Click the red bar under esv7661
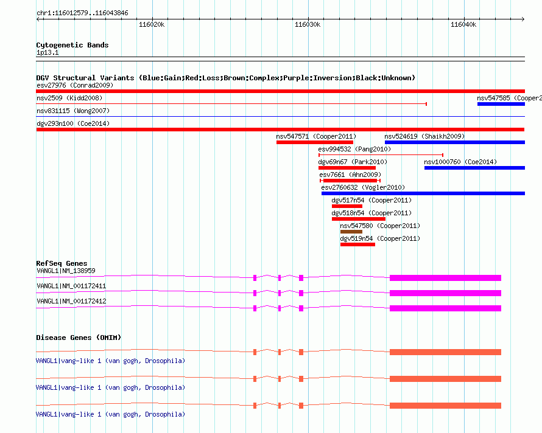Viewport: 542px width, 433px height. click(350, 181)
